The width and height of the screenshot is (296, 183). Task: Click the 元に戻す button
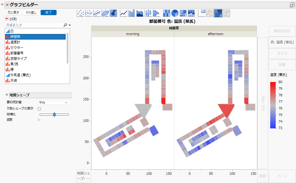pyautogui.click(x=13, y=12)
